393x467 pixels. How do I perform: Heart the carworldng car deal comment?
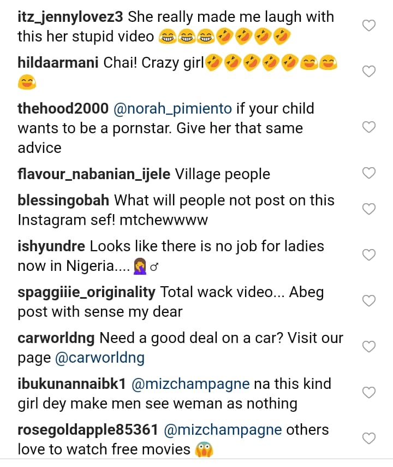pyautogui.click(x=370, y=347)
